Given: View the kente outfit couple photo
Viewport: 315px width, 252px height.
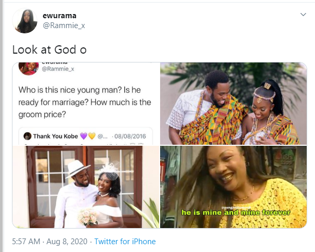Looking at the screenshot, I should (233, 104).
